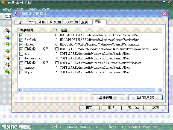Viewport: 173px width, 130px height.
Task: Click the download-map icon in Rising sidebar
Action: (8, 37)
